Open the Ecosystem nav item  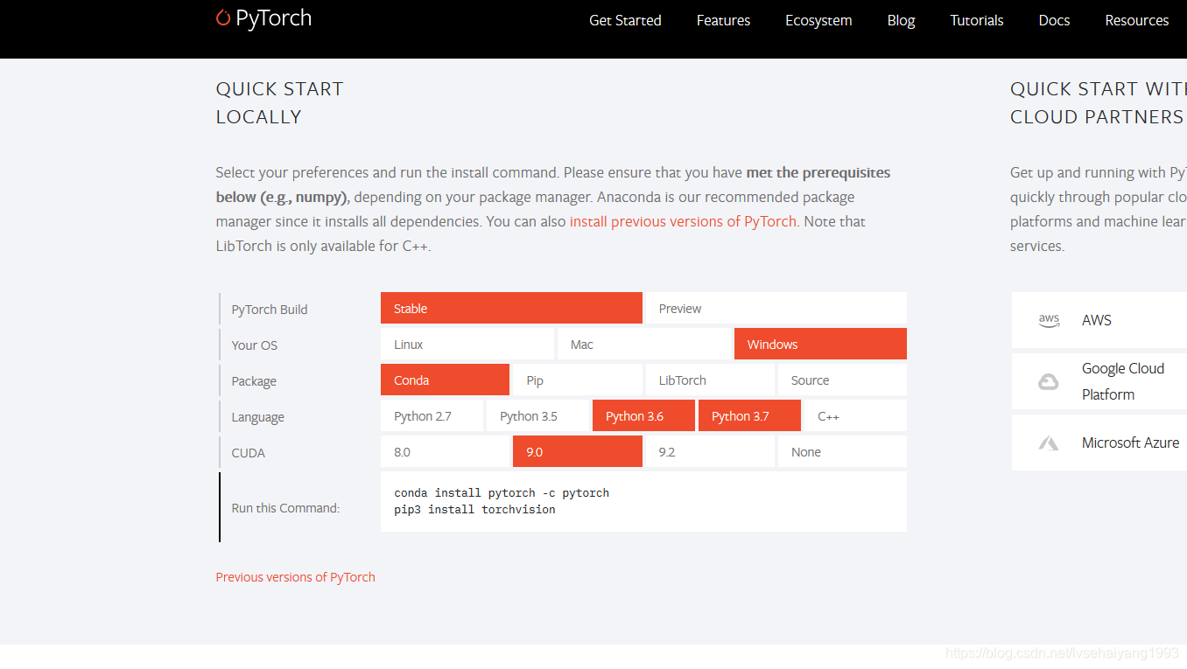coord(818,20)
